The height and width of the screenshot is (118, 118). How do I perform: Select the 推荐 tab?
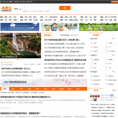click(5, 89)
